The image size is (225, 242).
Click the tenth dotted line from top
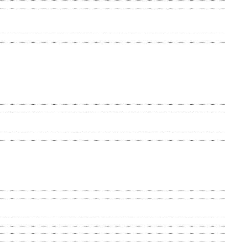112,199
